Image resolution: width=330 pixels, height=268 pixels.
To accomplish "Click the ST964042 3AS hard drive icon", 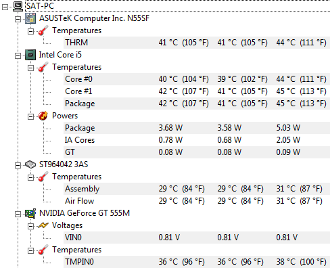I will pyautogui.click(x=30, y=164).
